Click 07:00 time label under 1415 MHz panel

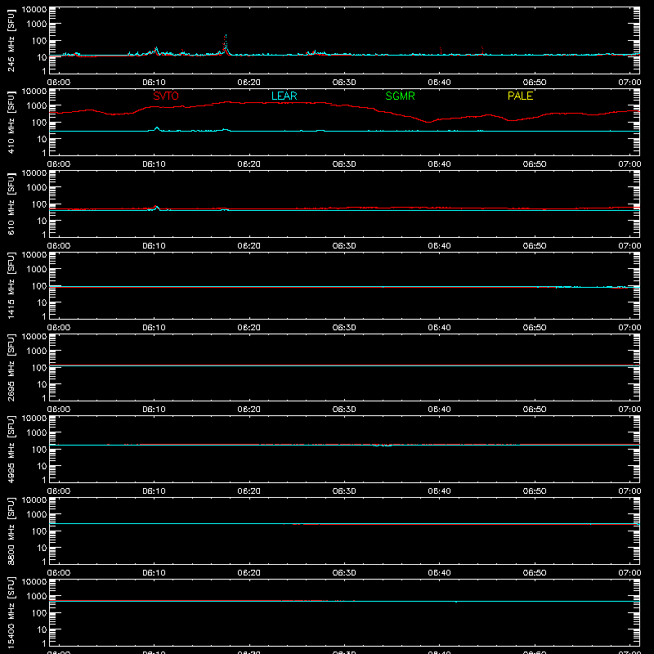click(629, 328)
